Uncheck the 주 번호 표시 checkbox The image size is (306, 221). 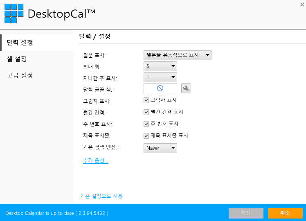[x=146, y=124]
